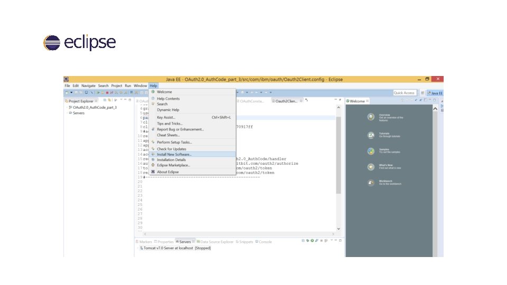Select Help Contents from the menu
507x285 pixels.
(x=192, y=99)
